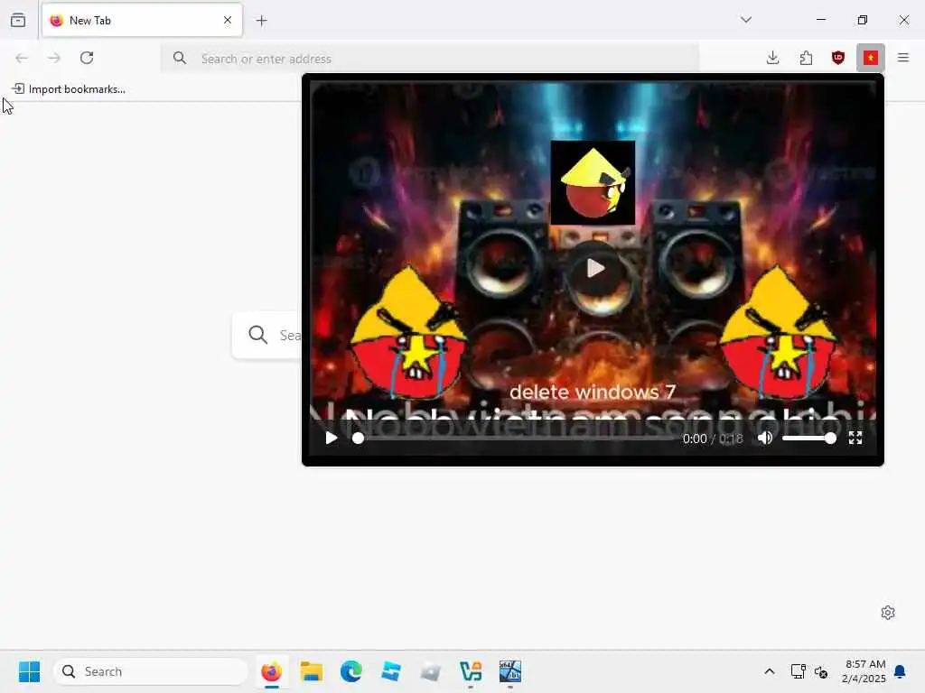Open Firefox from the taskbar

coord(271,671)
